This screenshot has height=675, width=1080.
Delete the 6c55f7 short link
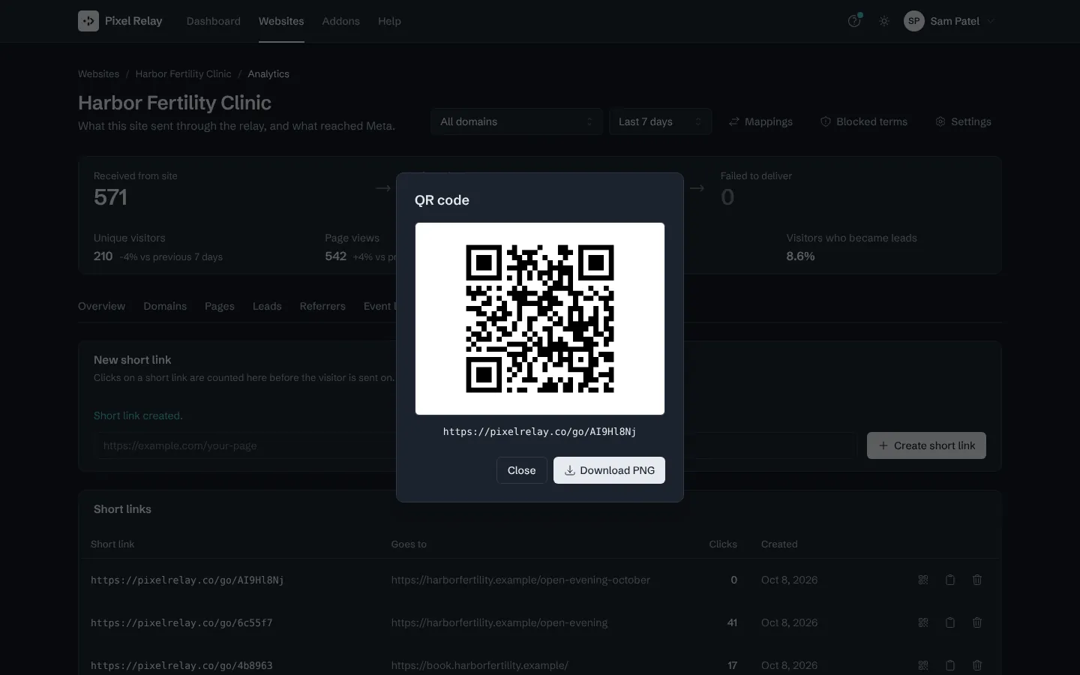[x=977, y=622]
